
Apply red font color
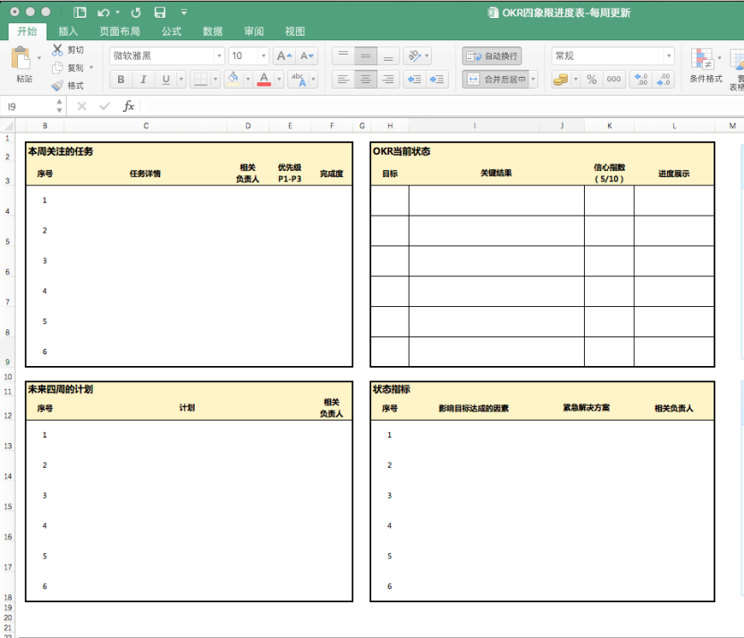pyautogui.click(x=265, y=80)
